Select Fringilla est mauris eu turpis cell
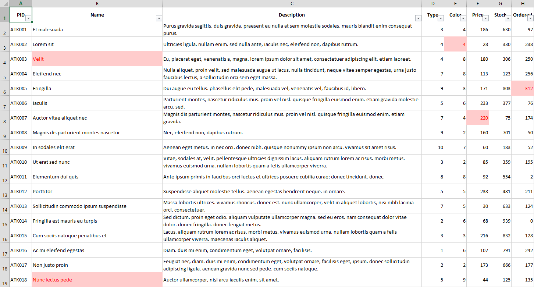The width and height of the screenshot is (534, 287). 97,221
